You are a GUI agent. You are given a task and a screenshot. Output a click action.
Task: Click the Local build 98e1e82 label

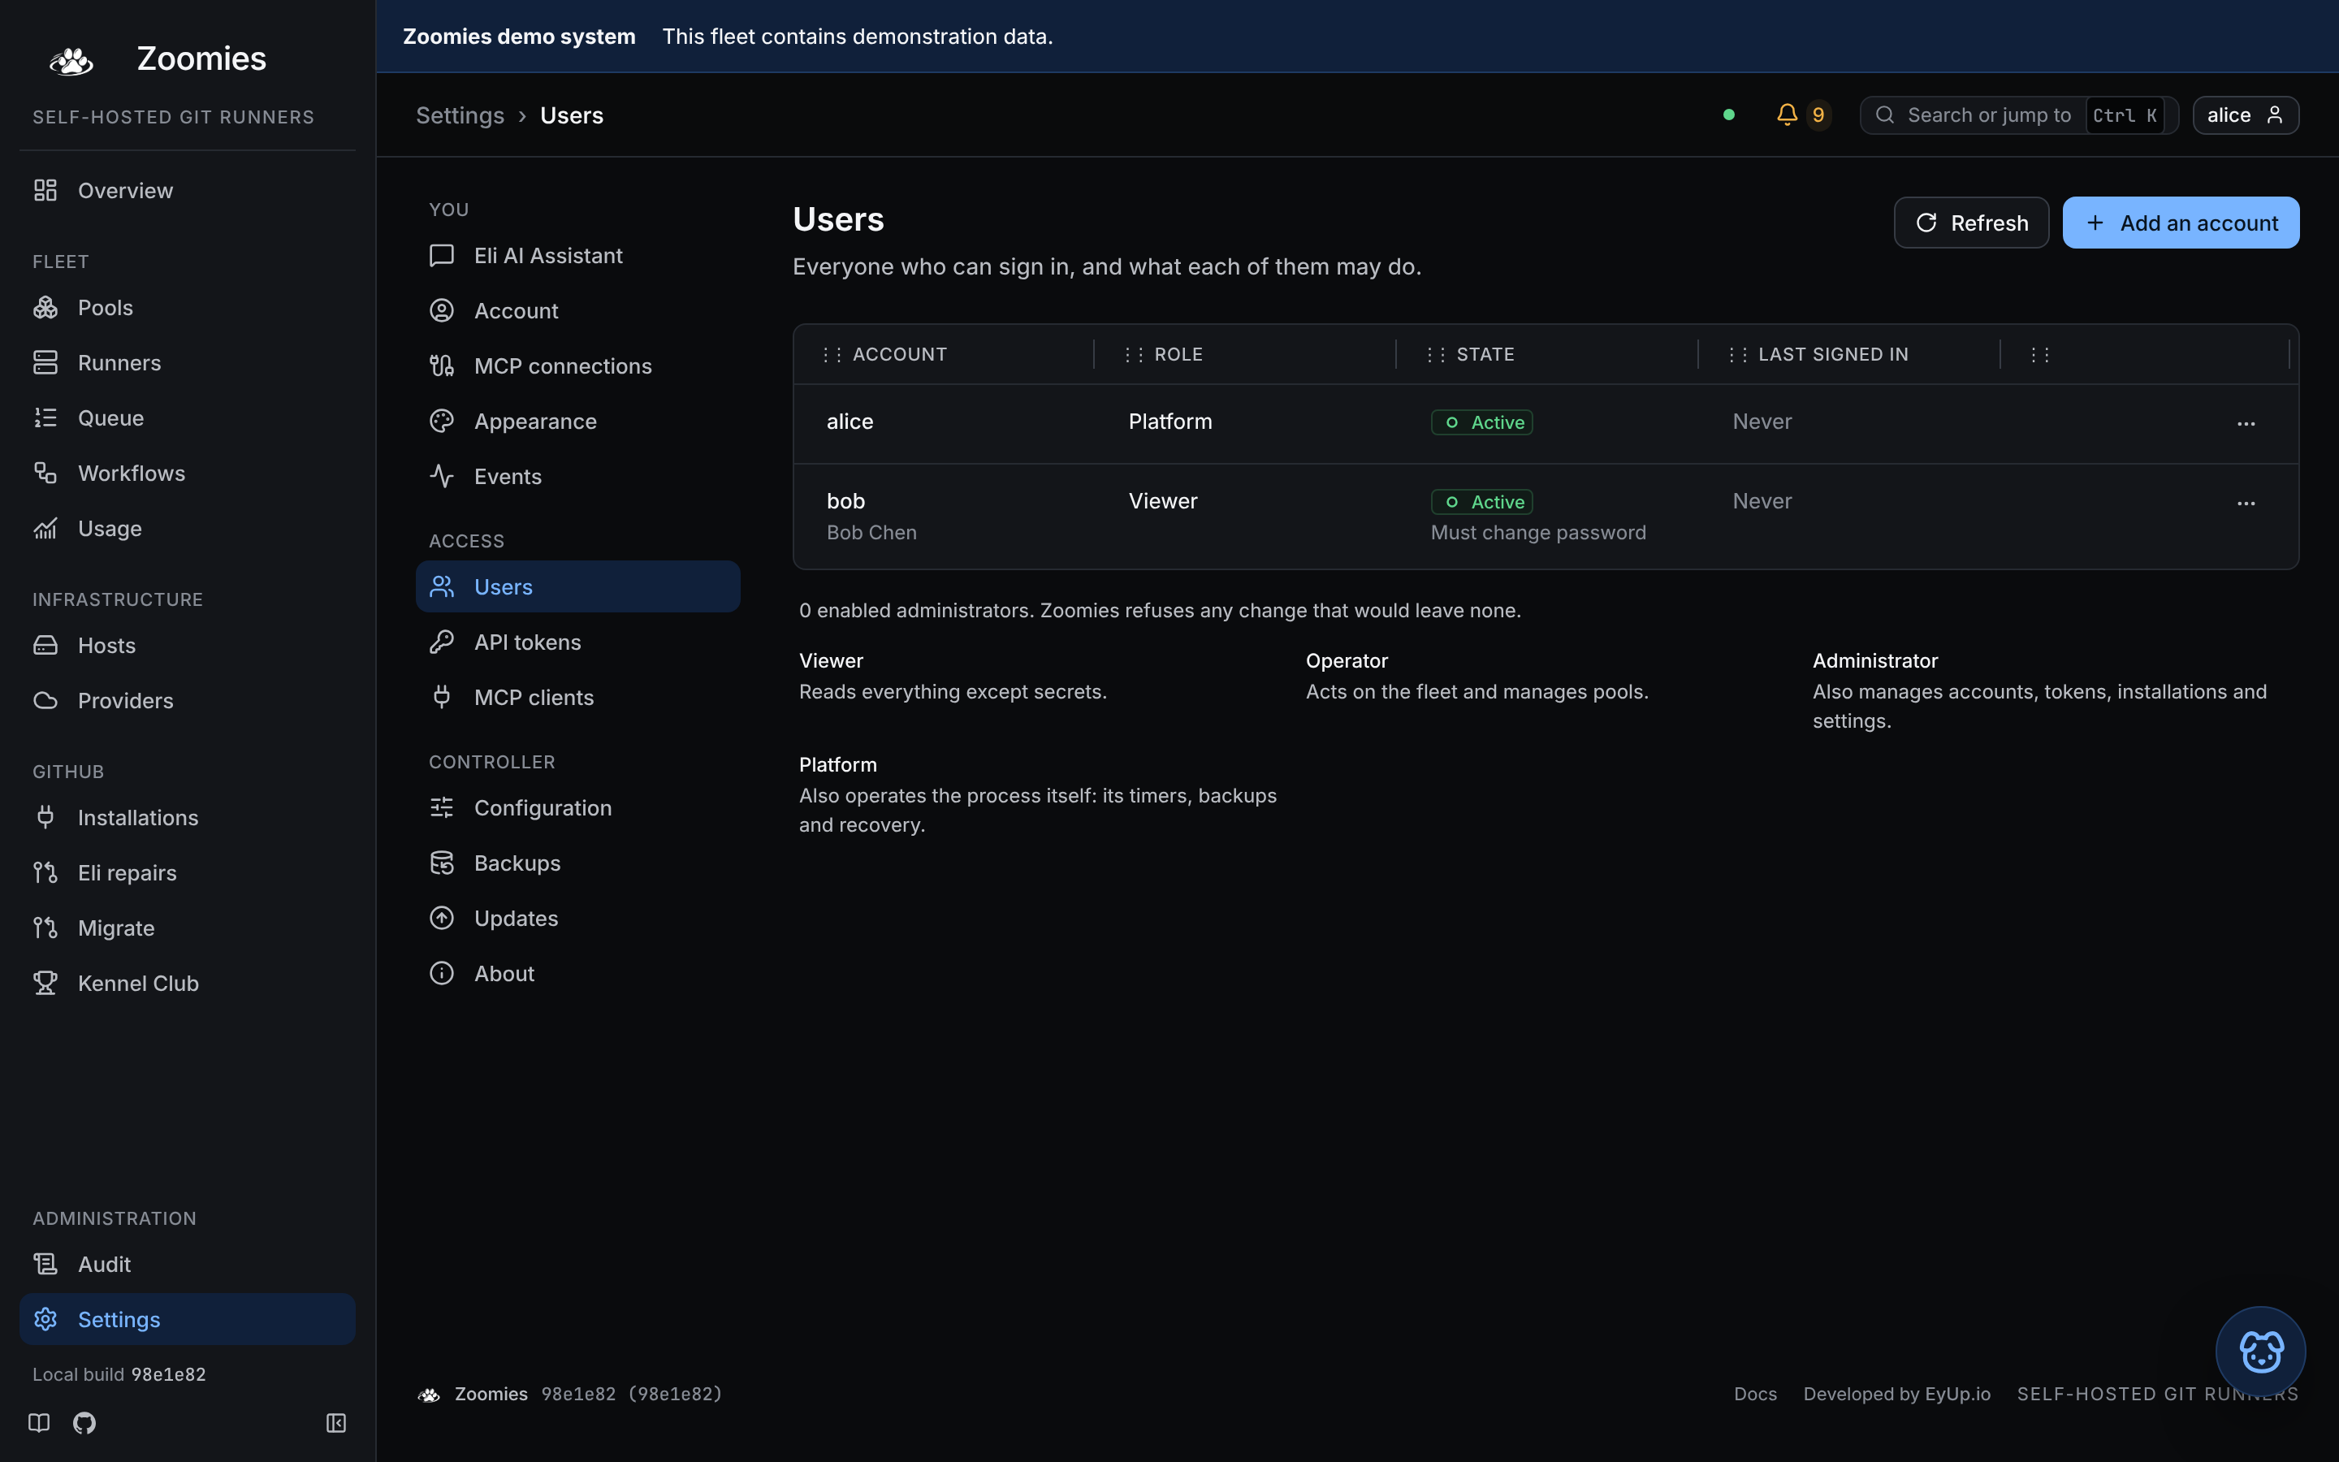(x=119, y=1374)
